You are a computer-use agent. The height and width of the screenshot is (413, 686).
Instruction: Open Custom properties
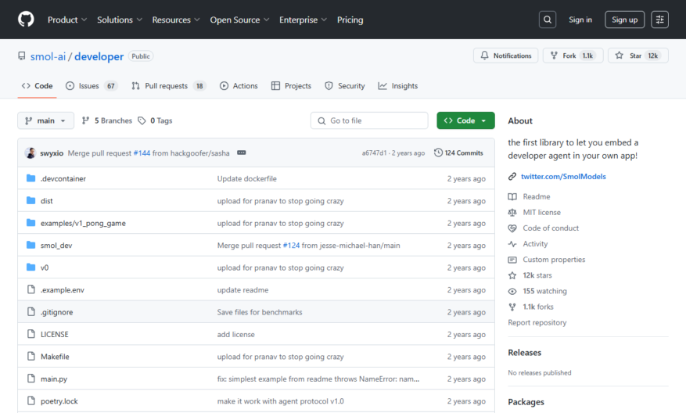[x=554, y=260]
